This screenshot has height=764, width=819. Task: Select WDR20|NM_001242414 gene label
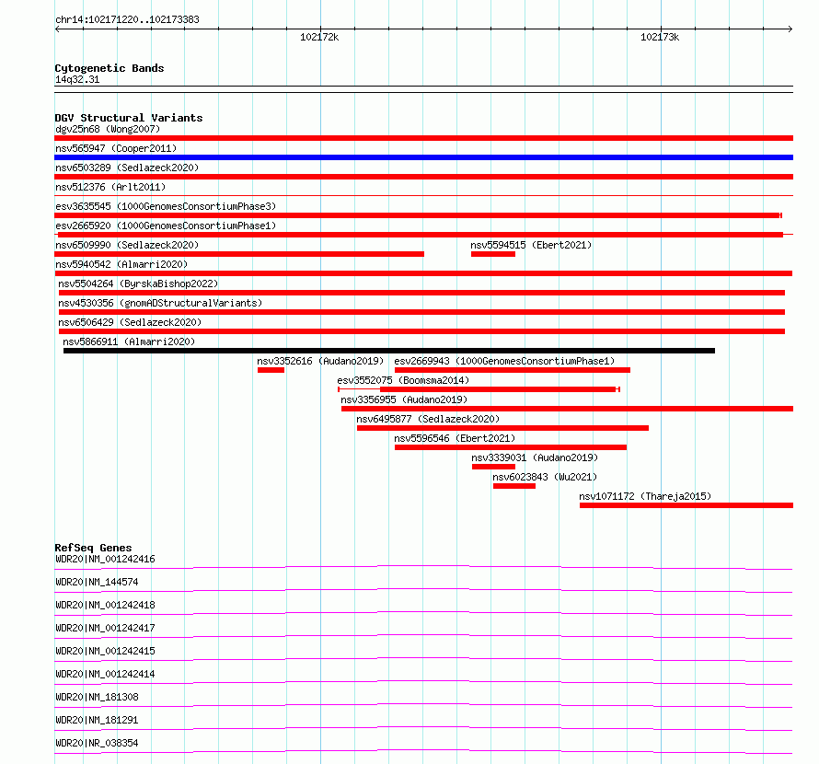point(105,674)
